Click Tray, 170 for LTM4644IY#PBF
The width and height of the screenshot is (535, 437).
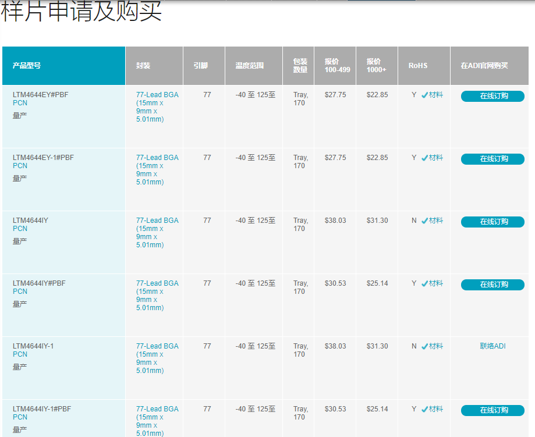point(300,287)
